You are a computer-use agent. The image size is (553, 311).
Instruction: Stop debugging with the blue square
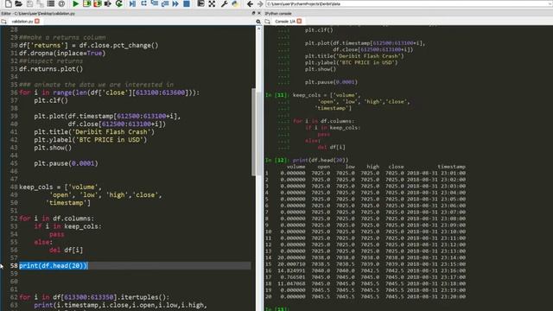pyautogui.click(x=187, y=3)
